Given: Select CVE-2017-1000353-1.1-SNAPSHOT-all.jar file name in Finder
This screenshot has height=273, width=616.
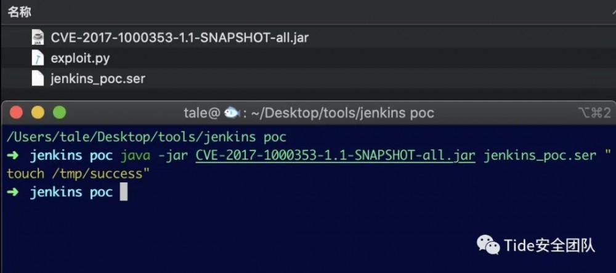Looking at the screenshot, I should tap(179, 38).
